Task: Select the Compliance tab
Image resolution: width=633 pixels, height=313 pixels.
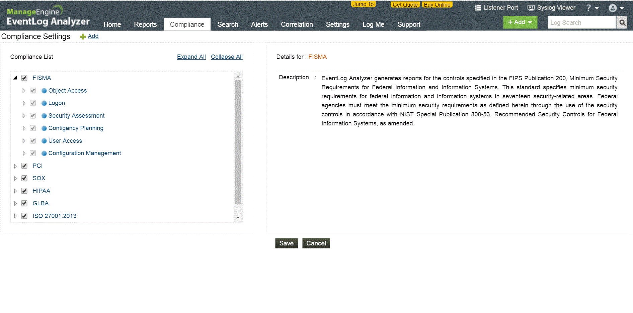Action: (187, 24)
